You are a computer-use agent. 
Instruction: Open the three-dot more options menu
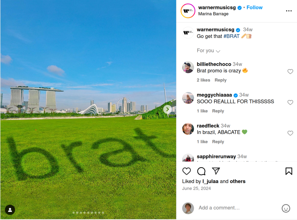(x=289, y=11)
